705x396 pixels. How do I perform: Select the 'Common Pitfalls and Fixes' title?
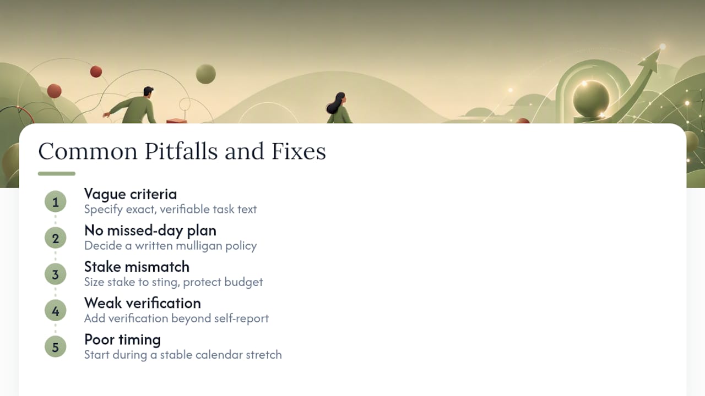pyautogui.click(x=182, y=151)
